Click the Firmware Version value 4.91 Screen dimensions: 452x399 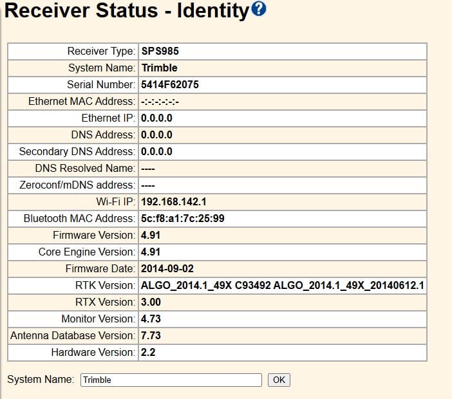click(x=151, y=235)
